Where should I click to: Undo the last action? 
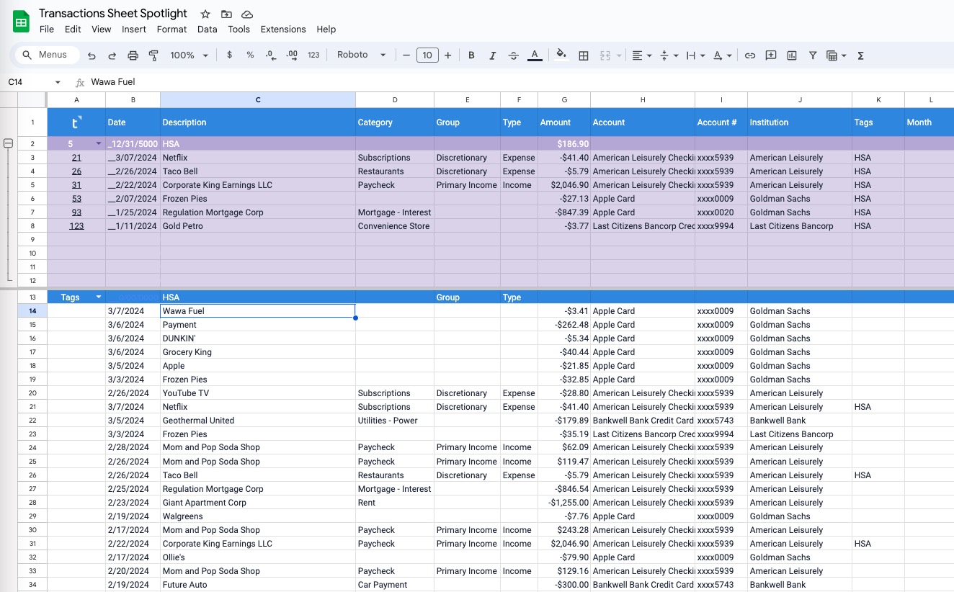point(92,55)
